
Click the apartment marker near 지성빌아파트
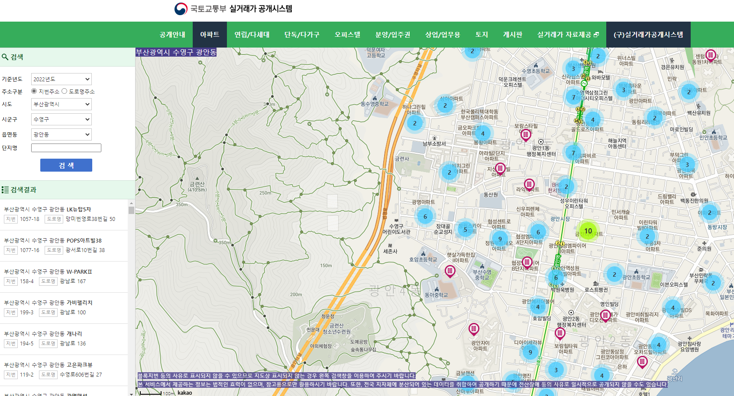500,168
